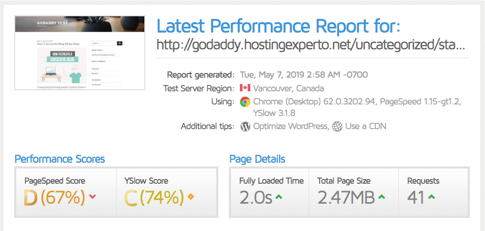This screenshot has width=485, height=231.
Task: Click the Requests 41 value
Action: 415,198
